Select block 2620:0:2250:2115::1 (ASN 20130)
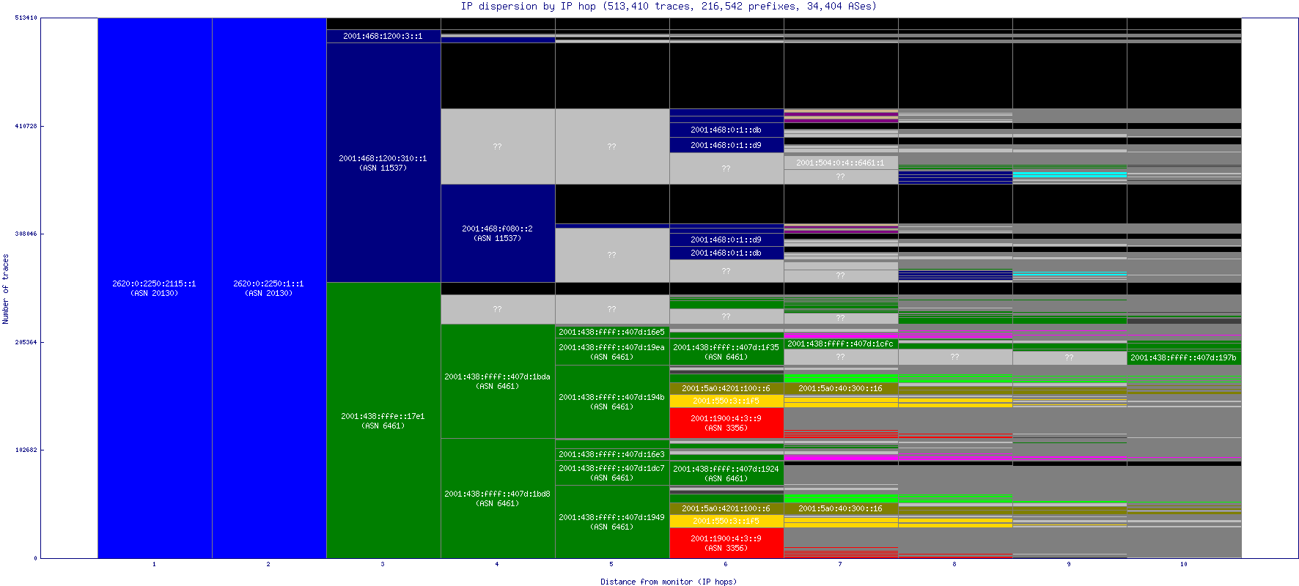Image resolution: width=1299 pixels, height=586 pixels. (x=155, y=288)
